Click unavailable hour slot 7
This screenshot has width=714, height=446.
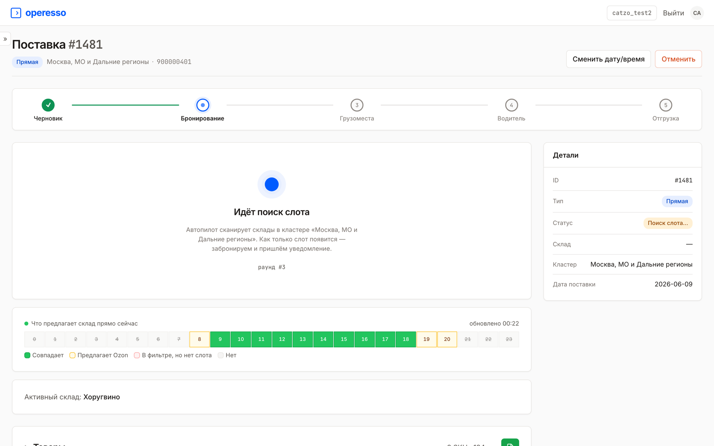tap(179, 339)
